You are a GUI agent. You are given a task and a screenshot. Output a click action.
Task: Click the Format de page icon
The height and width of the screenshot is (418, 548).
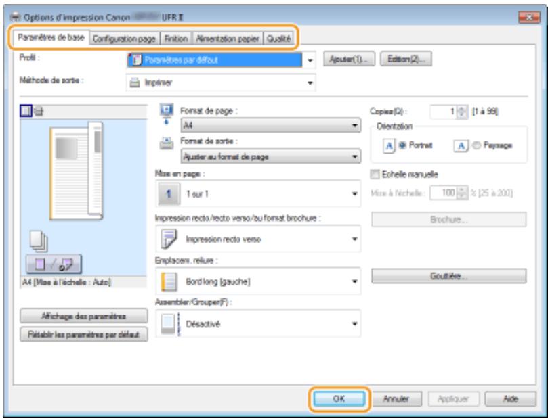167,114
